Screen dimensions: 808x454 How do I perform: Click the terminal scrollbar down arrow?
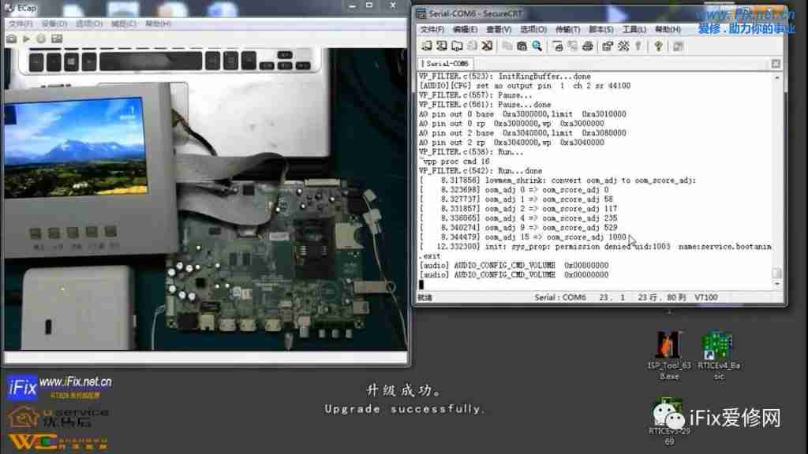pos(776,285)
